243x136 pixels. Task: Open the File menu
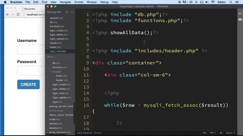(x=28, y=2)
